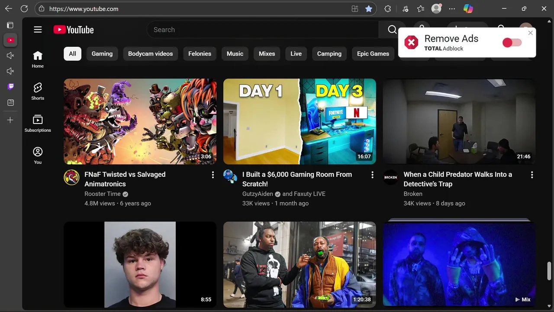
Task: Add a new tab with plus icon
Action: 10,120
